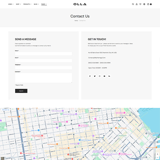Click the SEND A MESSAGE heading
Image resolution: width=160 pixels, height=160 pixels.
26,39
